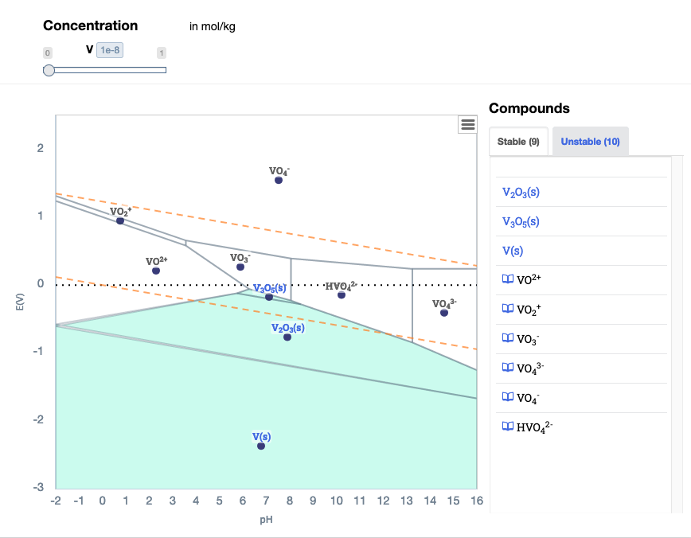Select the VO₂⁺ data point on the diagram
Image resolution: width=691 pixels, height=538 pixels.
(119, 221)
